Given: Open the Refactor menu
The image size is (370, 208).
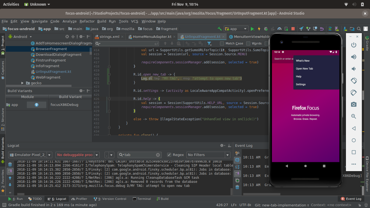Looking at the screenshot, I should [x=87, y=21].
